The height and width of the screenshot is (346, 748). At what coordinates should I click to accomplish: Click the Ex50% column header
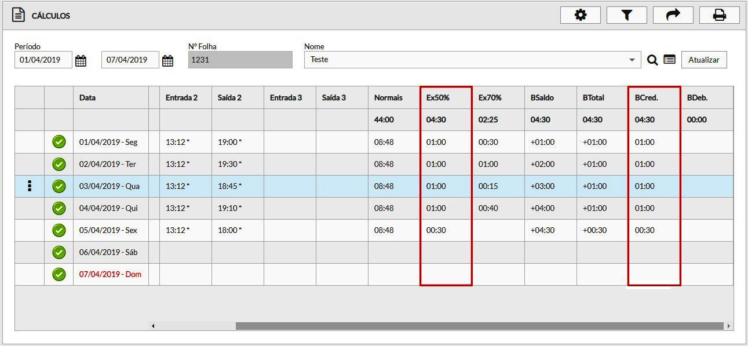pos(437,98)
